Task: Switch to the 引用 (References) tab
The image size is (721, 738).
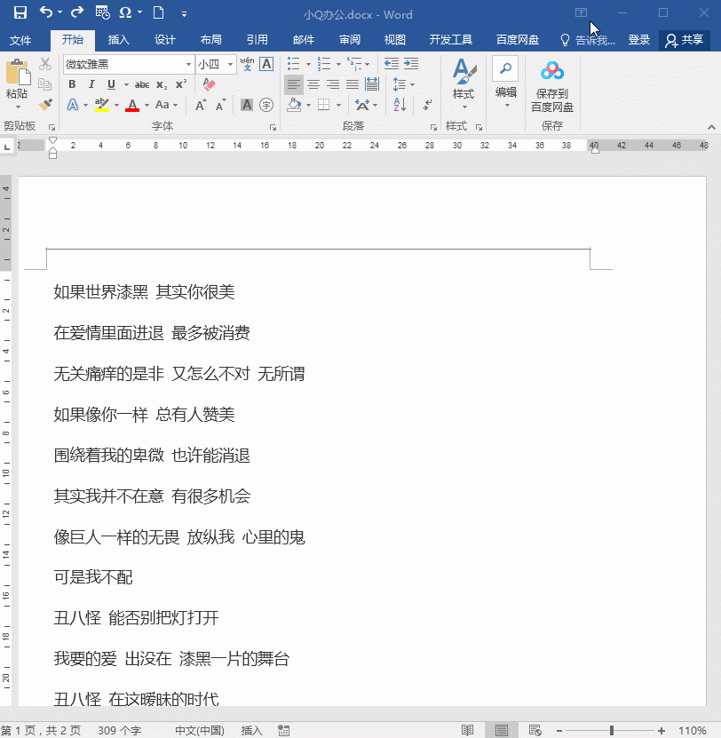Action: [257, 40]
